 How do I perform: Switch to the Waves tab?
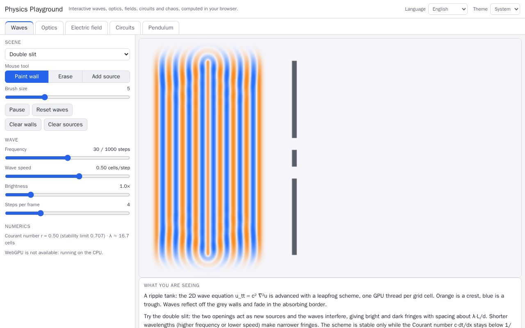(19, 28)
